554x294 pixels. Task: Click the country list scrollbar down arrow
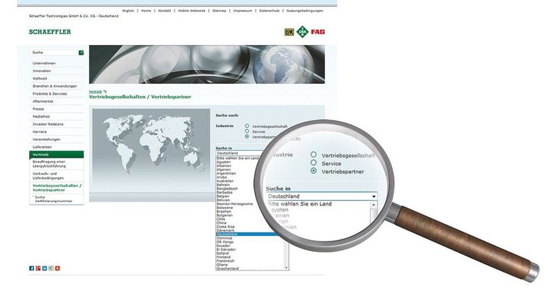(286, 268)
